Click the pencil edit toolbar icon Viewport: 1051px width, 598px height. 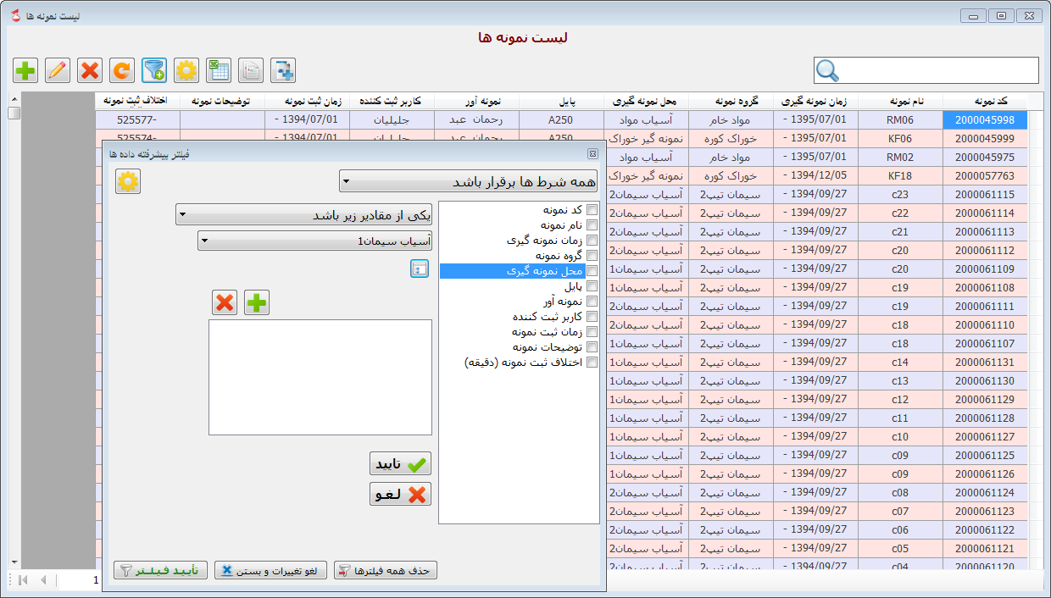[x=58, y=70]
